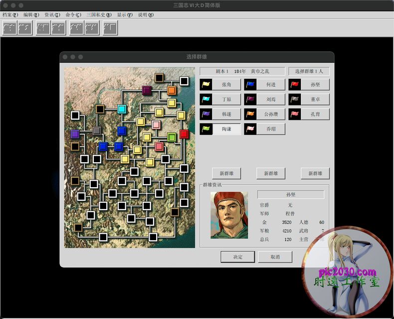Pick warlord 董卓
This screenshot has height=319, width=394.
315,99
